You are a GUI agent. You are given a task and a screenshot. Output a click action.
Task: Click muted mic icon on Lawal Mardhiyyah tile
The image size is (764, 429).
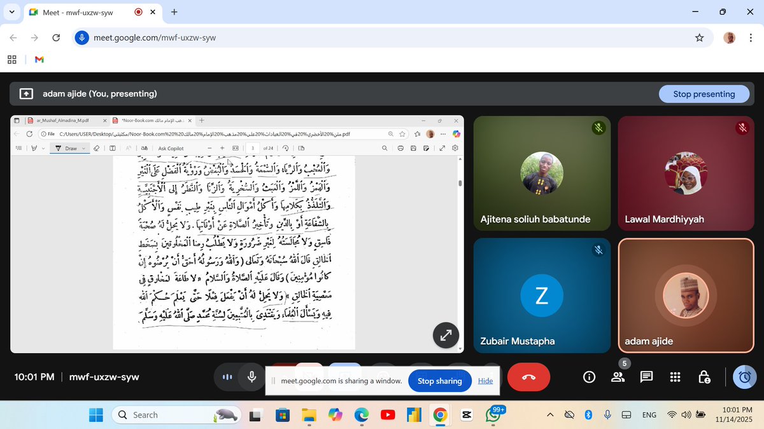tap(742, 128)
